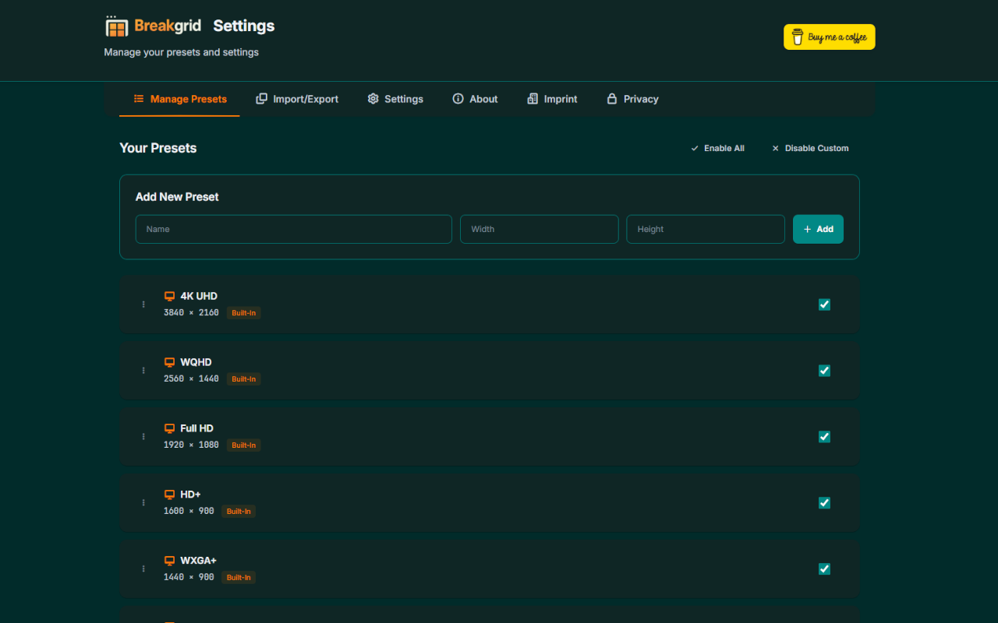This screenshot has width=998, height=623.
Task: Toggle the WQHD preset checkbox
Action: click(824, 371)
